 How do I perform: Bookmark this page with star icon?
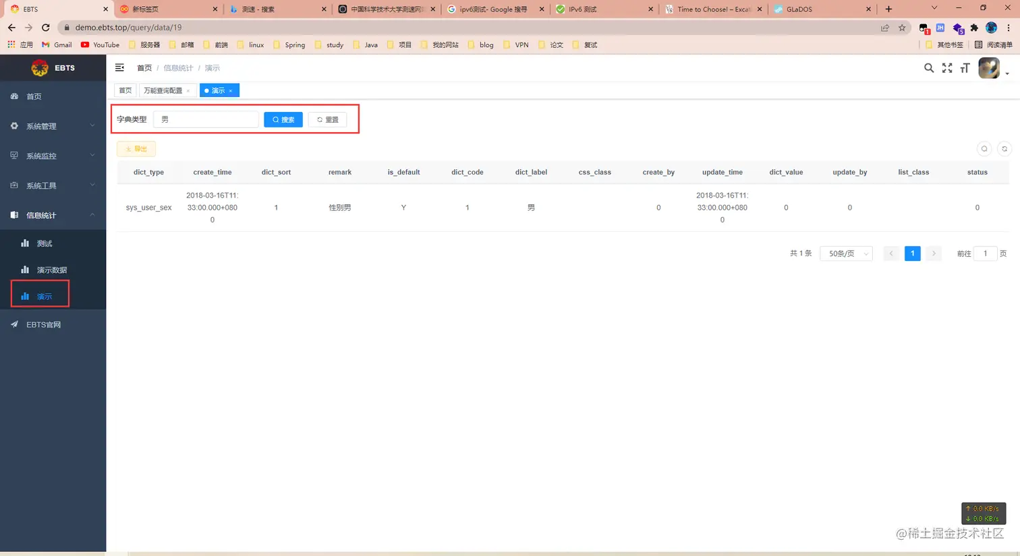[x=902, y=28]
